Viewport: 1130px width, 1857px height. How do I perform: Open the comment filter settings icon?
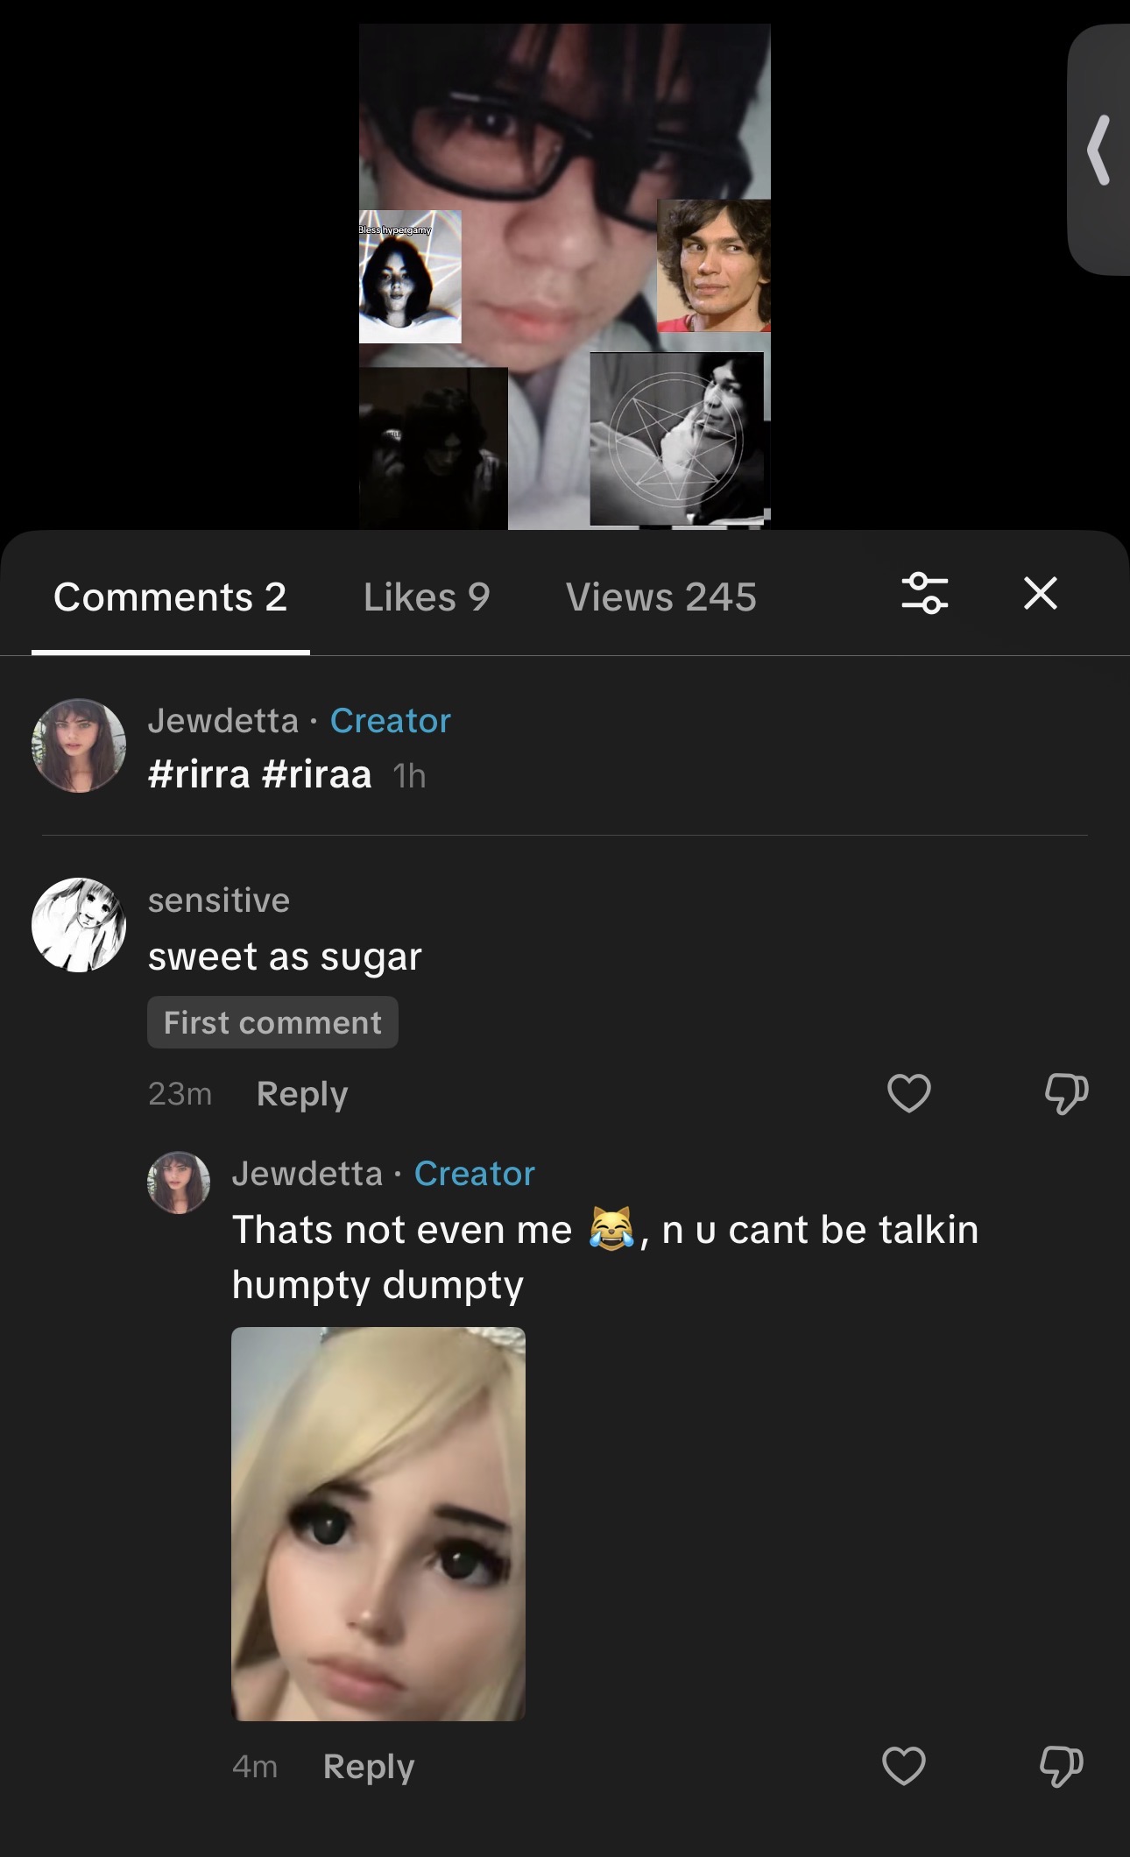pyautogui.click(x=925, y=593)
